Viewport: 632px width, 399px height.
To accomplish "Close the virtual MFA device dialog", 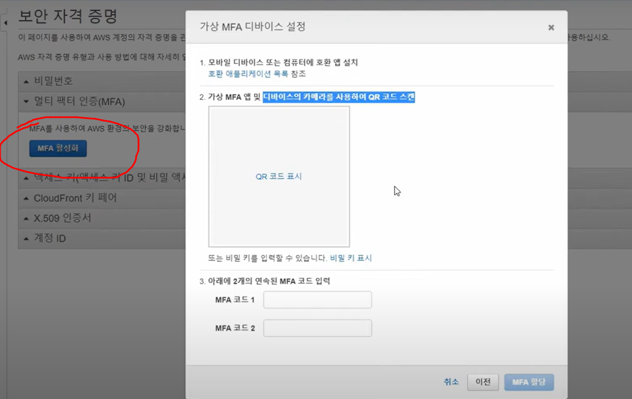I will pos(551,27).
